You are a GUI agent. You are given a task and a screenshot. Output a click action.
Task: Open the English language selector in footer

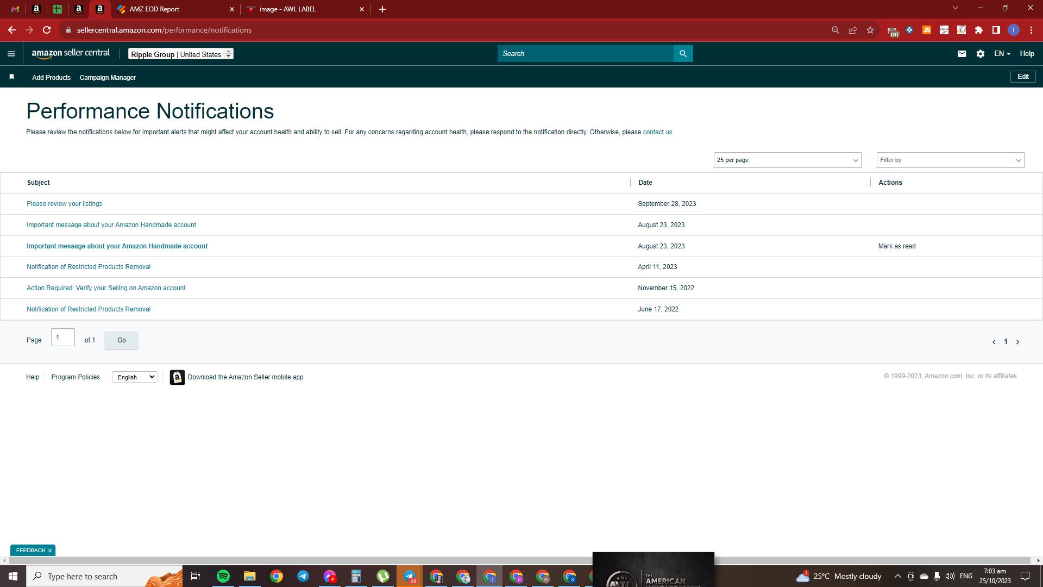tap(135, 377)
